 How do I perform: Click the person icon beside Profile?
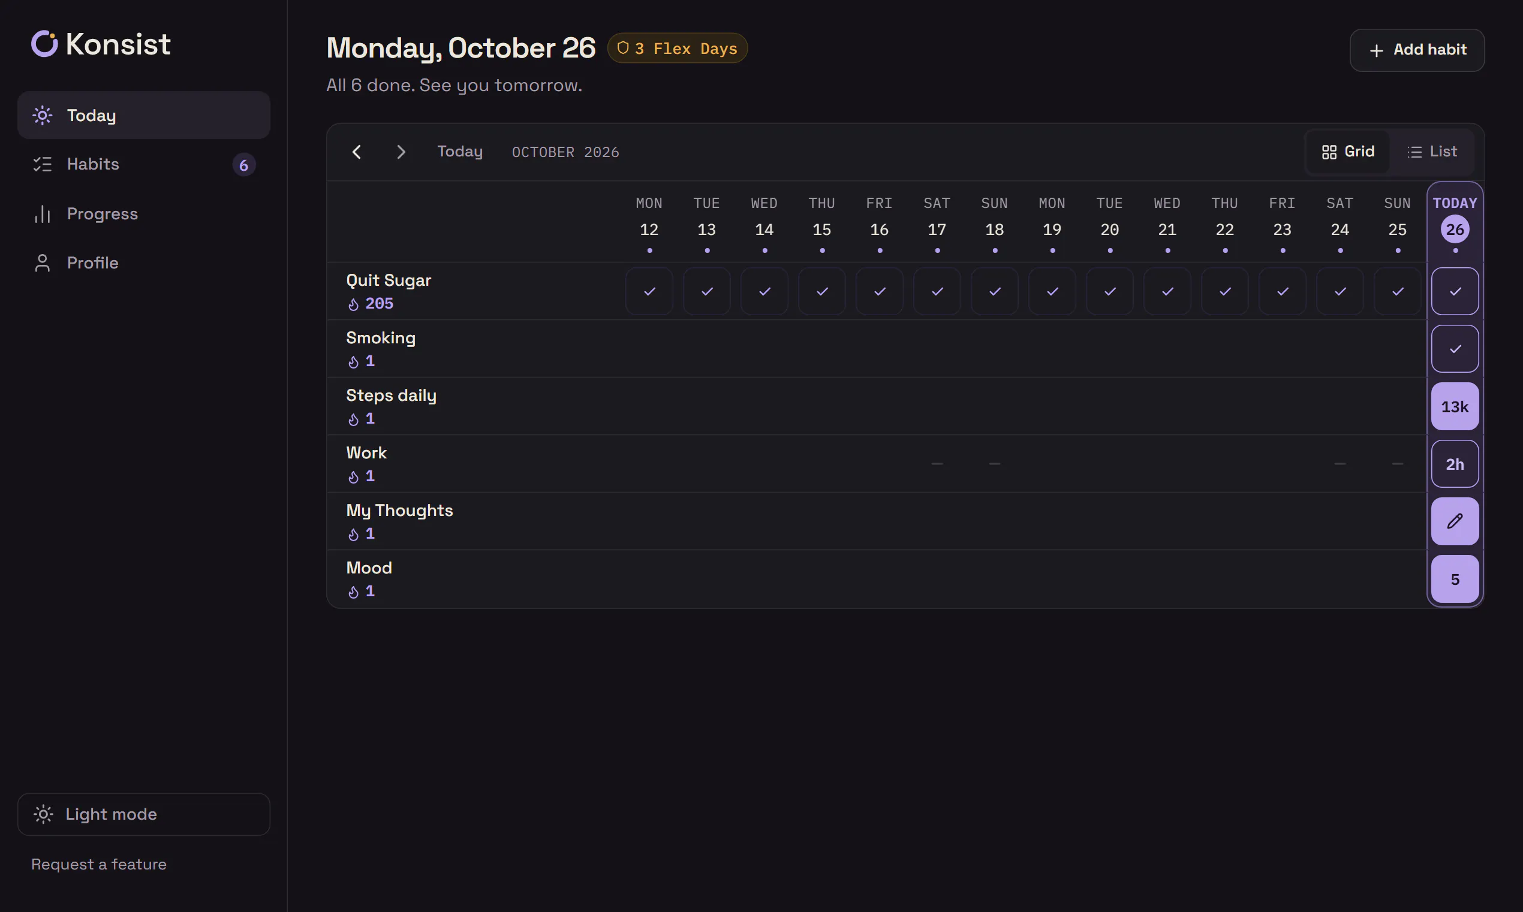pos(43,263)
